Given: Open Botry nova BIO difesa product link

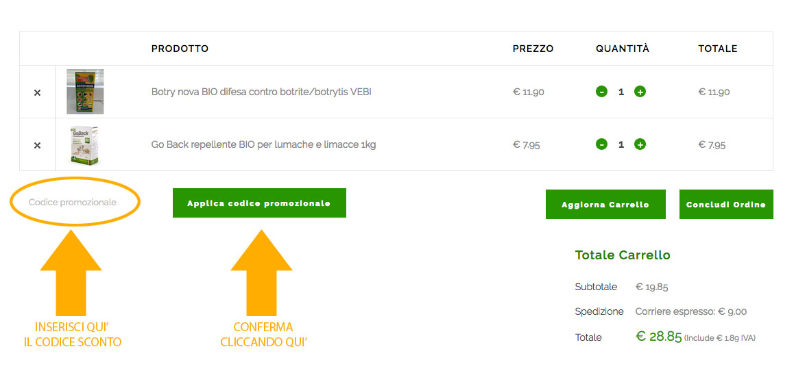Looking at the screenshot, I should [x=261, y=92].
